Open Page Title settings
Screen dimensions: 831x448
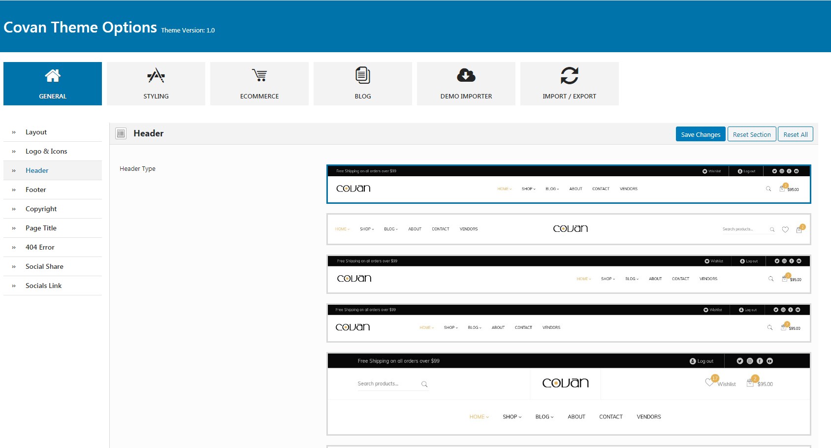tap(53, 228)
